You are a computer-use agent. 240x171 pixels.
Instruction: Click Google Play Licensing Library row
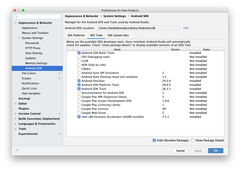(145, 105)
